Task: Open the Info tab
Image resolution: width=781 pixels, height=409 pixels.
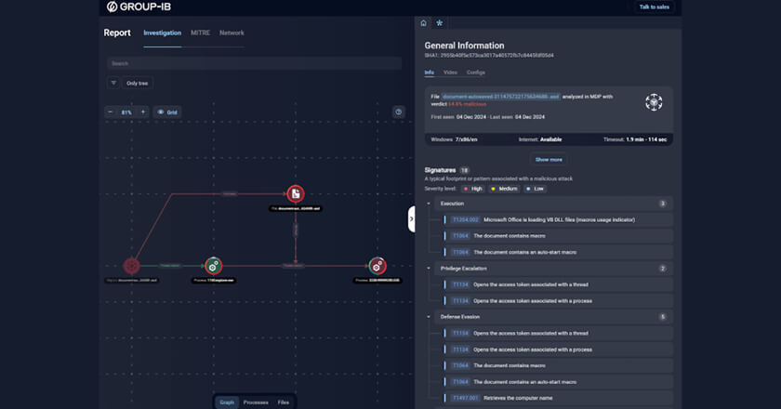Action: pyautogui.click(x=429, y=73)
